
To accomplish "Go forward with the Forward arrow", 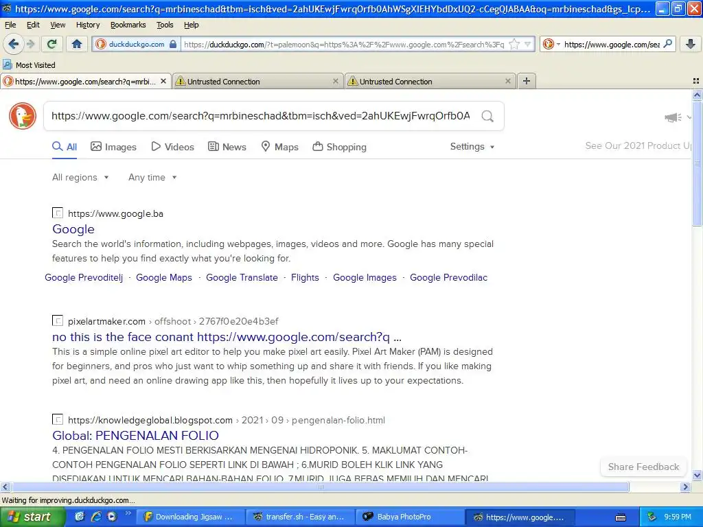I will point(30,44).
